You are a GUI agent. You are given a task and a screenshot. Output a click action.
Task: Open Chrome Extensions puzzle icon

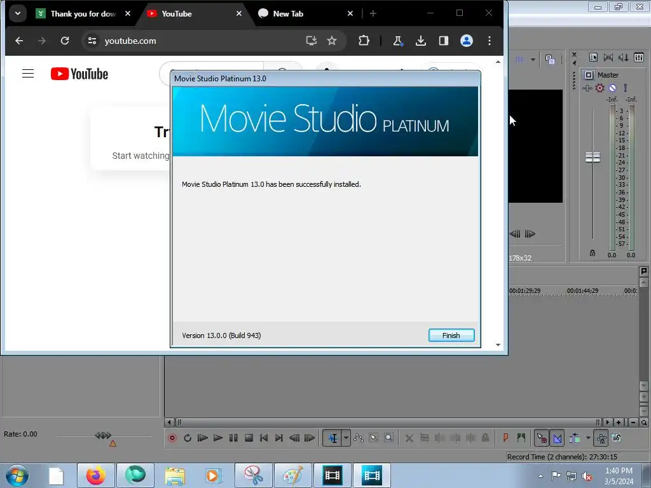[364, 41]
